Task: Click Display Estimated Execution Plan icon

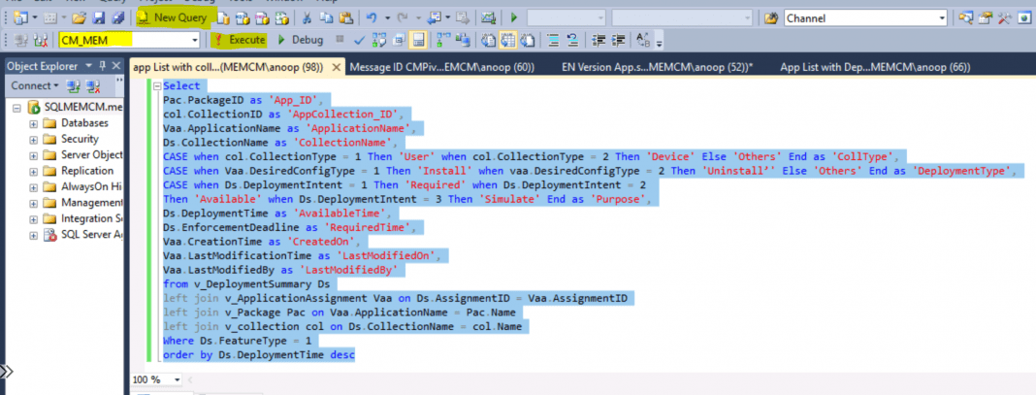Action: click(379, 40)
